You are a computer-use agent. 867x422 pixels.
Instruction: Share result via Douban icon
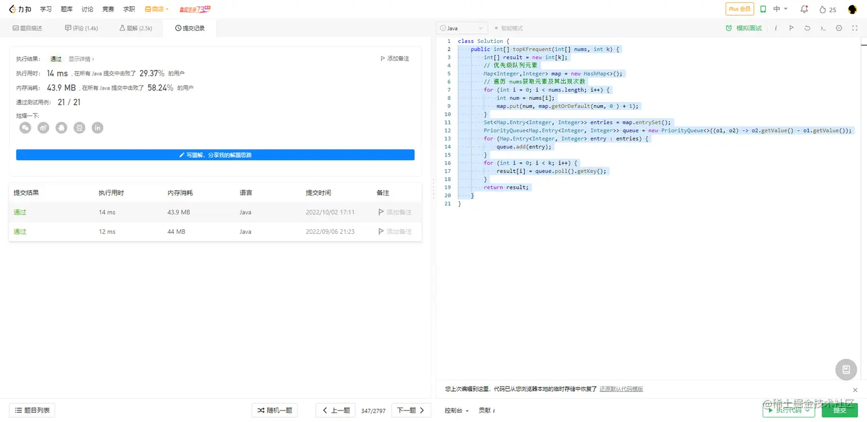80,128
